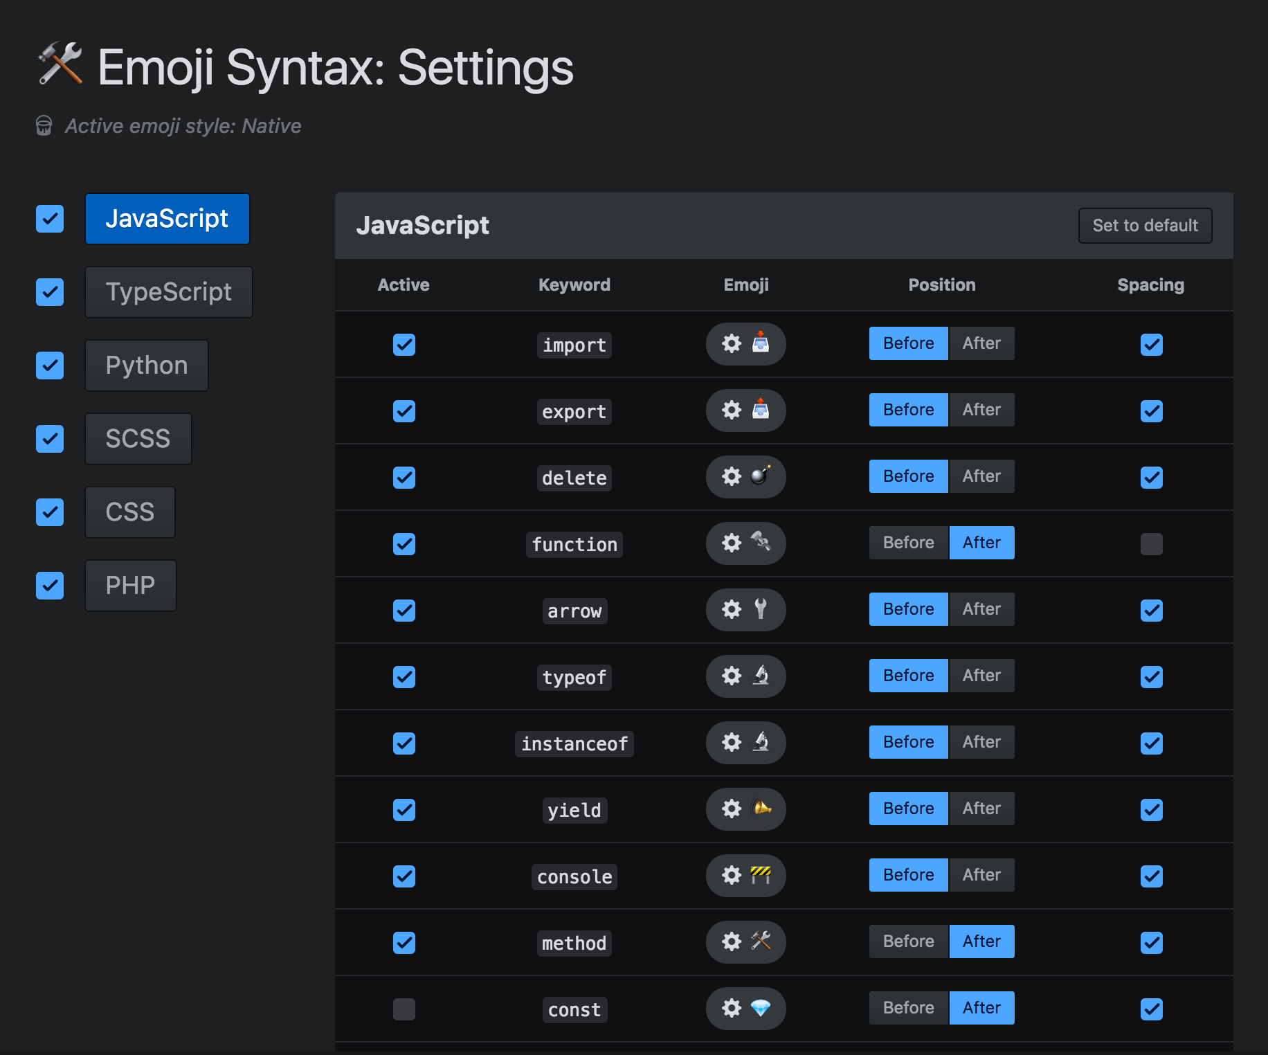Select After for the function row
Image resolution: width=1268 pixels, height=1055 pixels.
(981, 543)
